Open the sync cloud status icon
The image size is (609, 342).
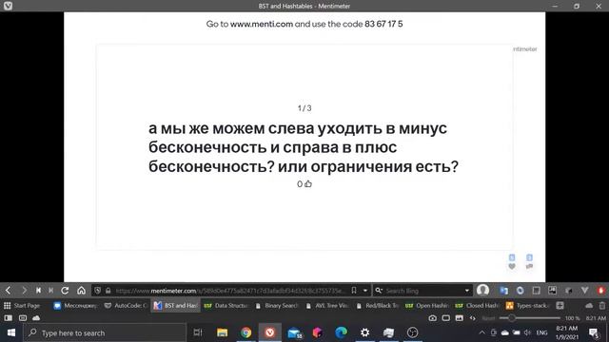pyautogui.click(x=36, y=318)
